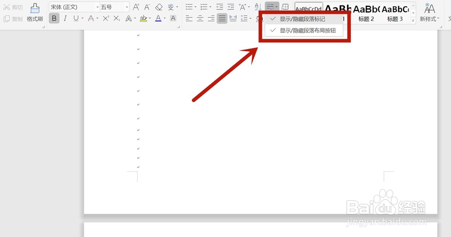The height and width of the screenshot is (237, 451).
Task: Uncheck 显示/隐藏段落标记 menu item
Action: 304,19
